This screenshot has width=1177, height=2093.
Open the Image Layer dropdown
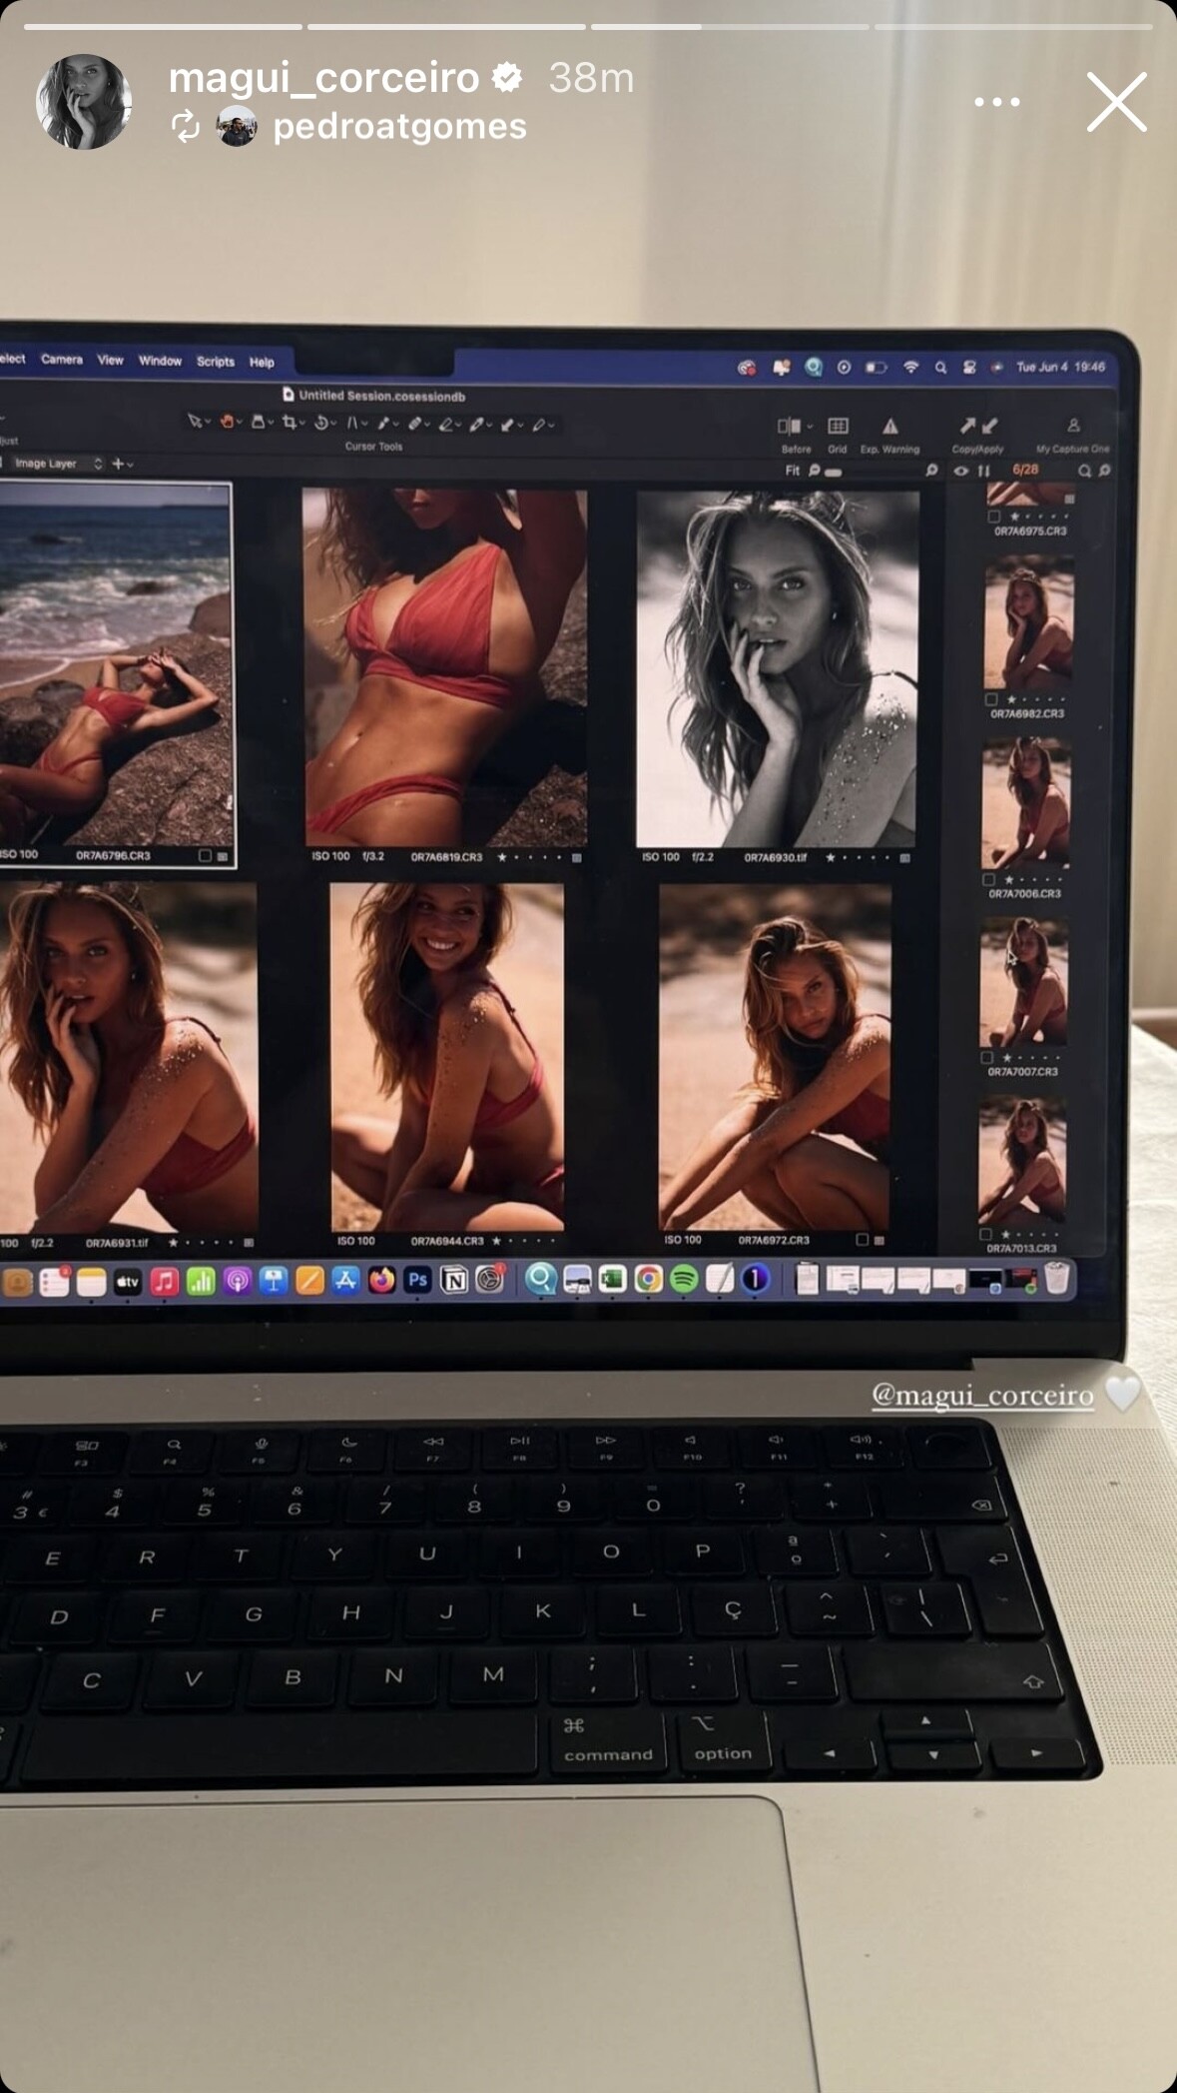pos(58,464)
